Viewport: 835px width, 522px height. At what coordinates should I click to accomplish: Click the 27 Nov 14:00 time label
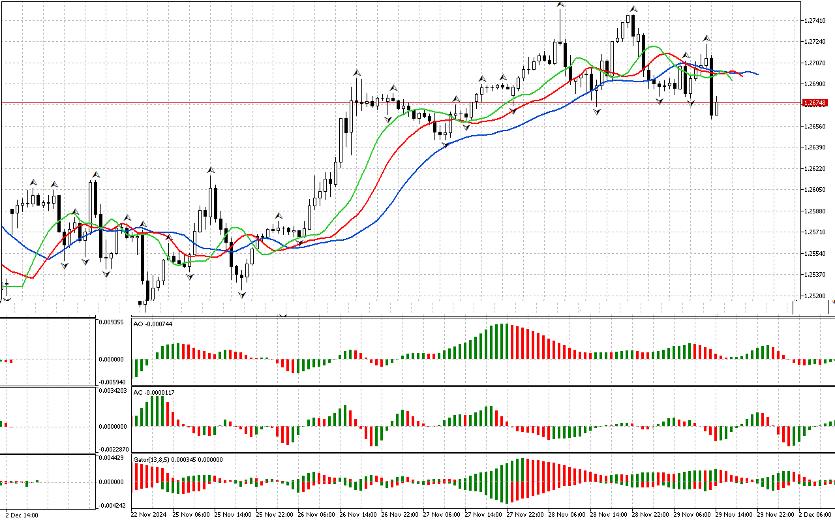click(x=485, y=514)
